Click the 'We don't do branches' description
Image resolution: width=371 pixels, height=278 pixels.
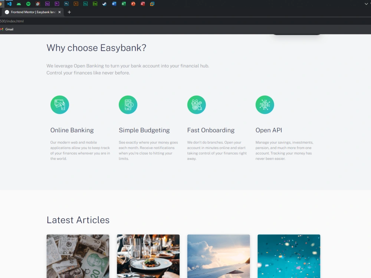click(217, 150)
